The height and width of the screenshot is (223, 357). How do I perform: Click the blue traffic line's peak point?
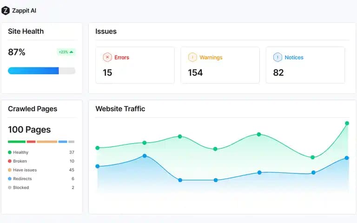point(145,156)
